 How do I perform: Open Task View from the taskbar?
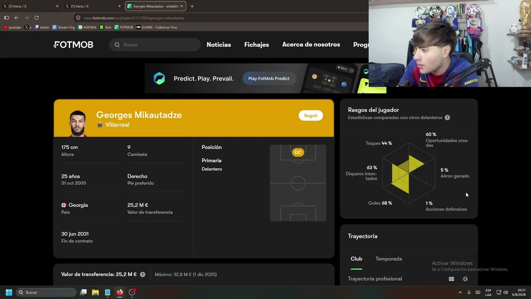(x=83, y=292)
